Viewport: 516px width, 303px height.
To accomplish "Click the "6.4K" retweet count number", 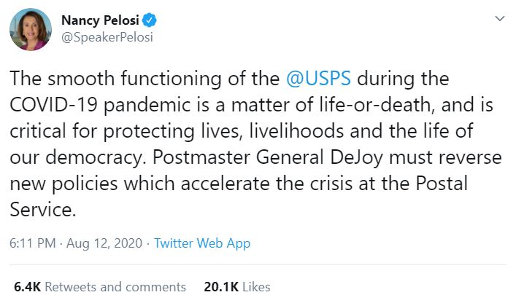I will [x=28, y=287].
